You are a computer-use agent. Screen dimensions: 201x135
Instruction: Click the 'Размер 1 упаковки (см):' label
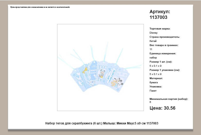165,70
